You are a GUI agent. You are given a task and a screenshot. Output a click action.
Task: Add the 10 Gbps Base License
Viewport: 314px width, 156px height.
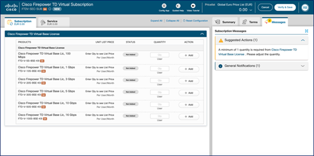pyautogui.click(x=189, y=105)
